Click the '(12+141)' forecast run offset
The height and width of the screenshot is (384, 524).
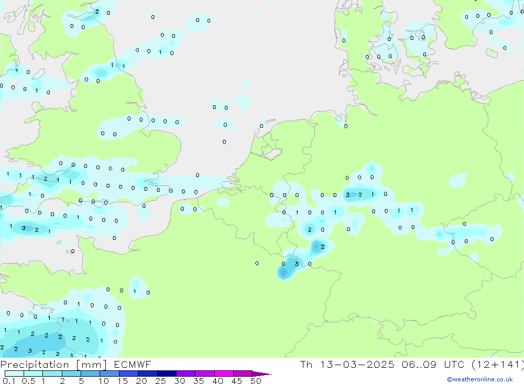pos(498,365)
